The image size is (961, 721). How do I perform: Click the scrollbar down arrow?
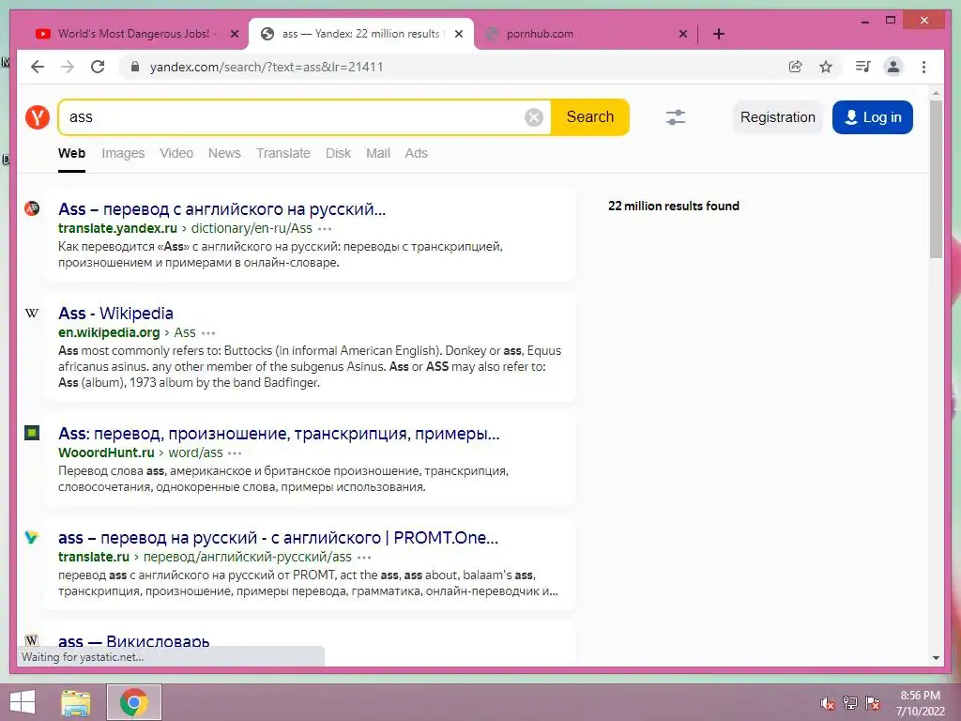[x=936, y=658]
